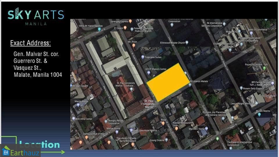Image resolution: width=279 pixels, height=157 pixels.
Task: Select the 'Techsearch International Corporation' bottom label
Action: (240, 143)
